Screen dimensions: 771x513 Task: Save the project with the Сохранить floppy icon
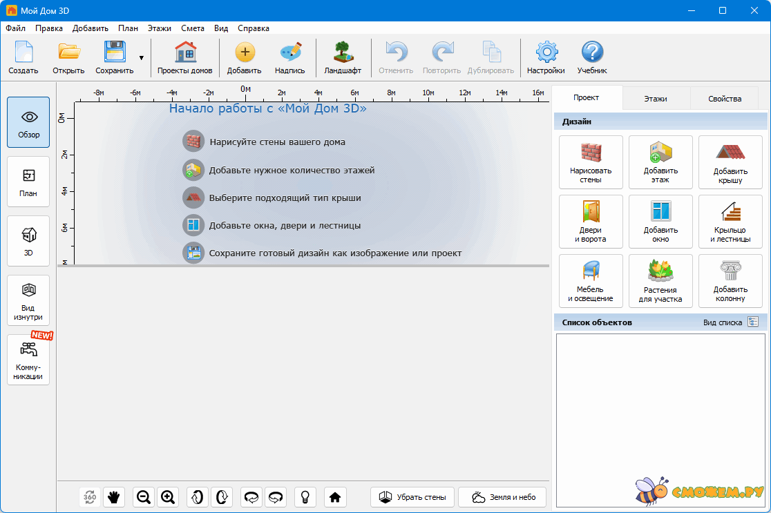tap(115, 57)
